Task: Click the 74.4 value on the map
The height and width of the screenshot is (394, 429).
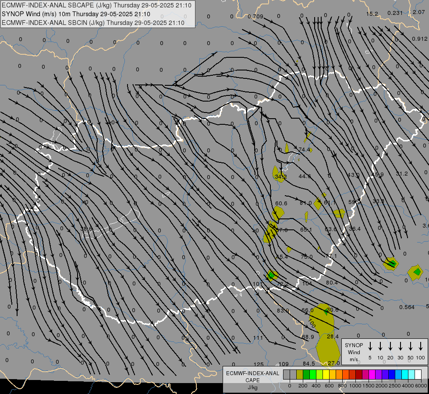Action: [x=305, y=150]
